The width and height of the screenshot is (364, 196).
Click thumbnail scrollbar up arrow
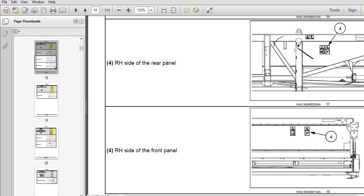click(82, 39)
